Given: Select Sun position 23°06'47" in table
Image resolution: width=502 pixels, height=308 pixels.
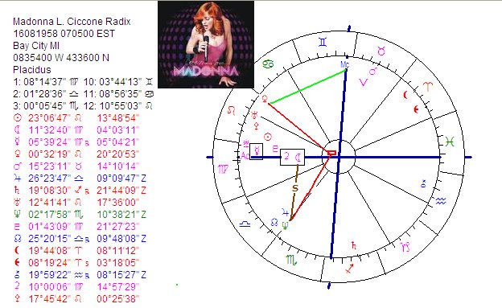Looking at the screenshot, I should [x=50, y=118].
